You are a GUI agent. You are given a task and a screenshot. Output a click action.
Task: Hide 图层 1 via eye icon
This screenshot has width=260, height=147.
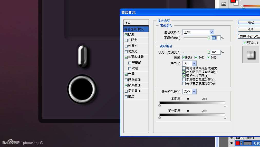(232, 138)
